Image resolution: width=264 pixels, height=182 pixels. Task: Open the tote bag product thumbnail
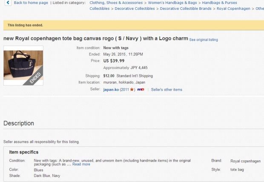(23, 68)
